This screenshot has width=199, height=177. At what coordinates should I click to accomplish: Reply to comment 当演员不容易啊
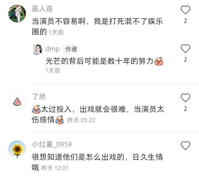tap(97, 26)
